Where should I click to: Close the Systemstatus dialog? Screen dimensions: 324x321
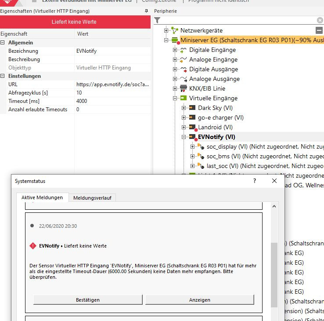pyautogui.click(x=274, y=181)
